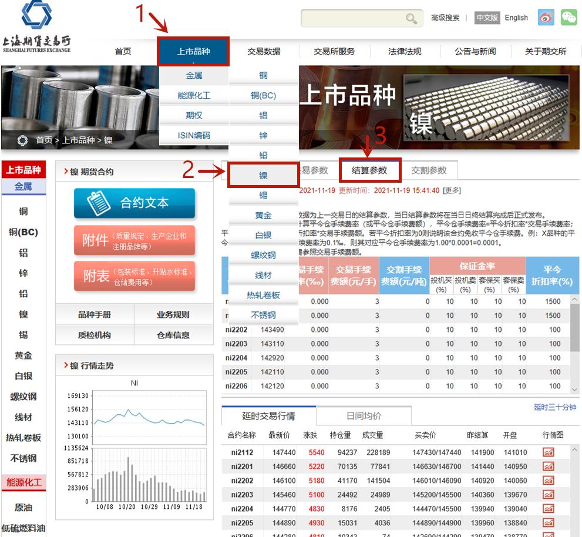
Task: Click settlement table scrollbar down arrow
Action: click(x=574, y=390)
